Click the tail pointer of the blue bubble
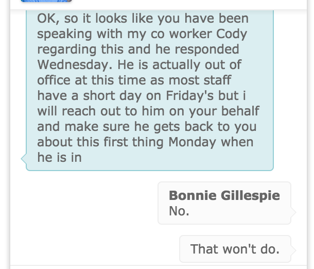Viewport: 314px width, 269px height. tap(24, 159)
